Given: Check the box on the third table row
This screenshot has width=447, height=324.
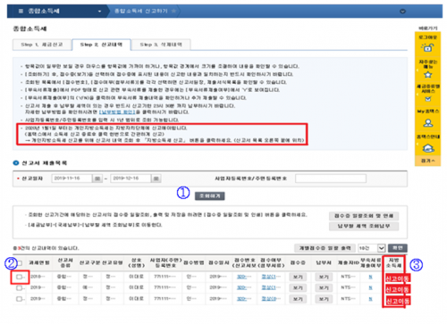Looking at the screenshot, I should click(20, 299).
